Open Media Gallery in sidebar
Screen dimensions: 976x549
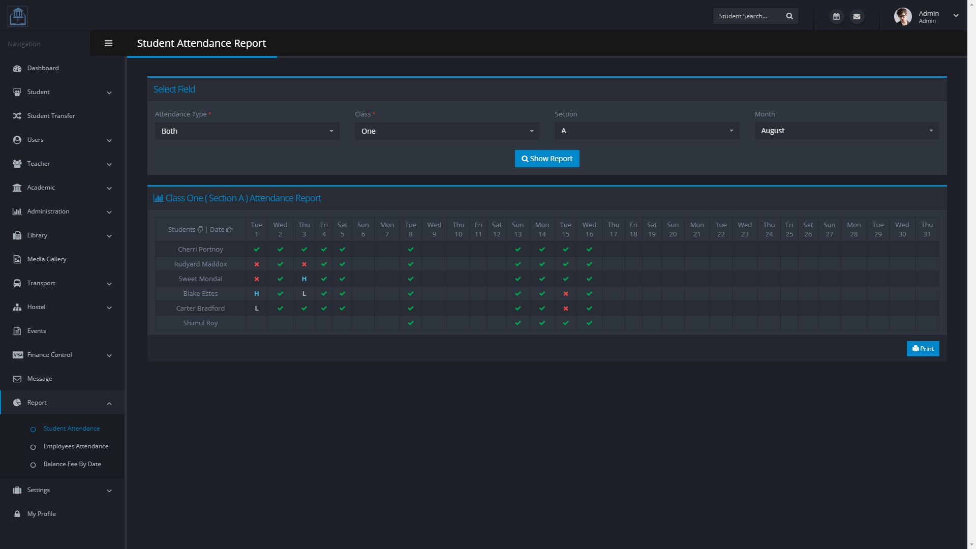click(46, 259)
